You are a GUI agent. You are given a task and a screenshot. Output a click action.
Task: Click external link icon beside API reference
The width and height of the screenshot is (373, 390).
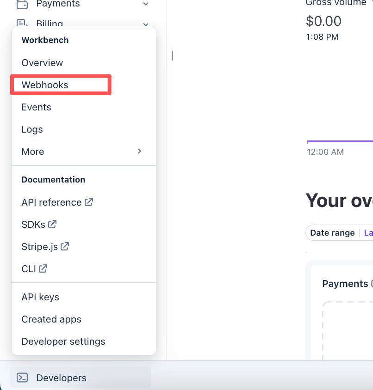89,202
